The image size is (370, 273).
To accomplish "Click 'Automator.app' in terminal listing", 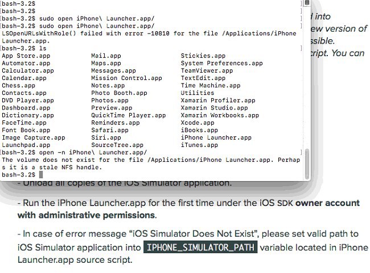I will pos(26,64).
